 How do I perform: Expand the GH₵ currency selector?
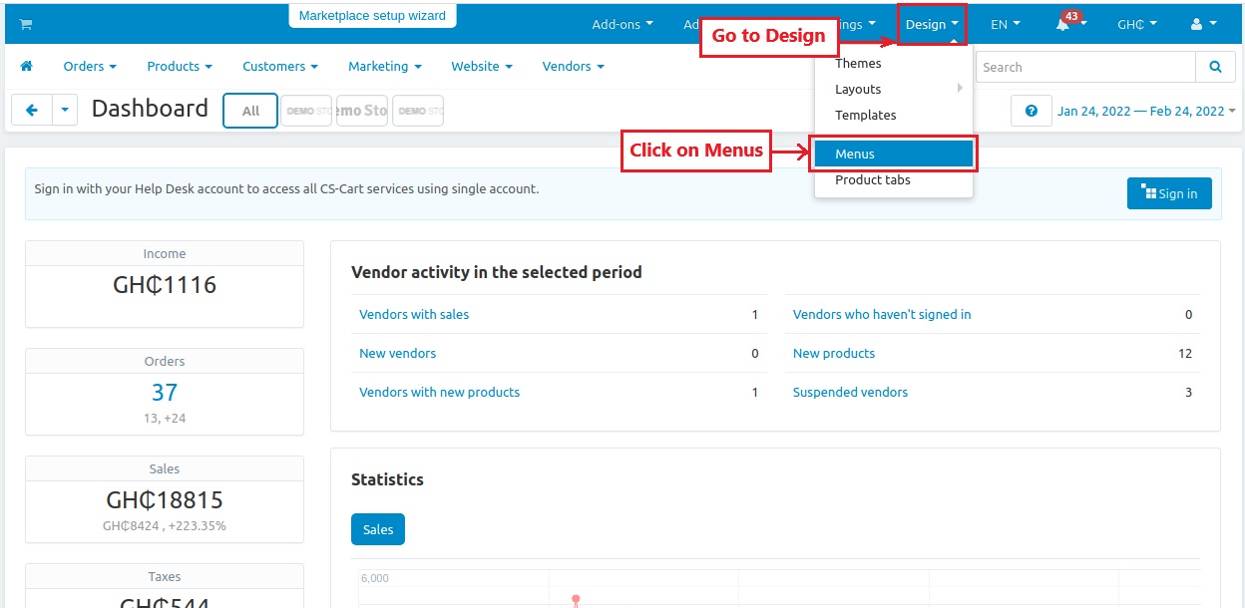click(1136, 24)
